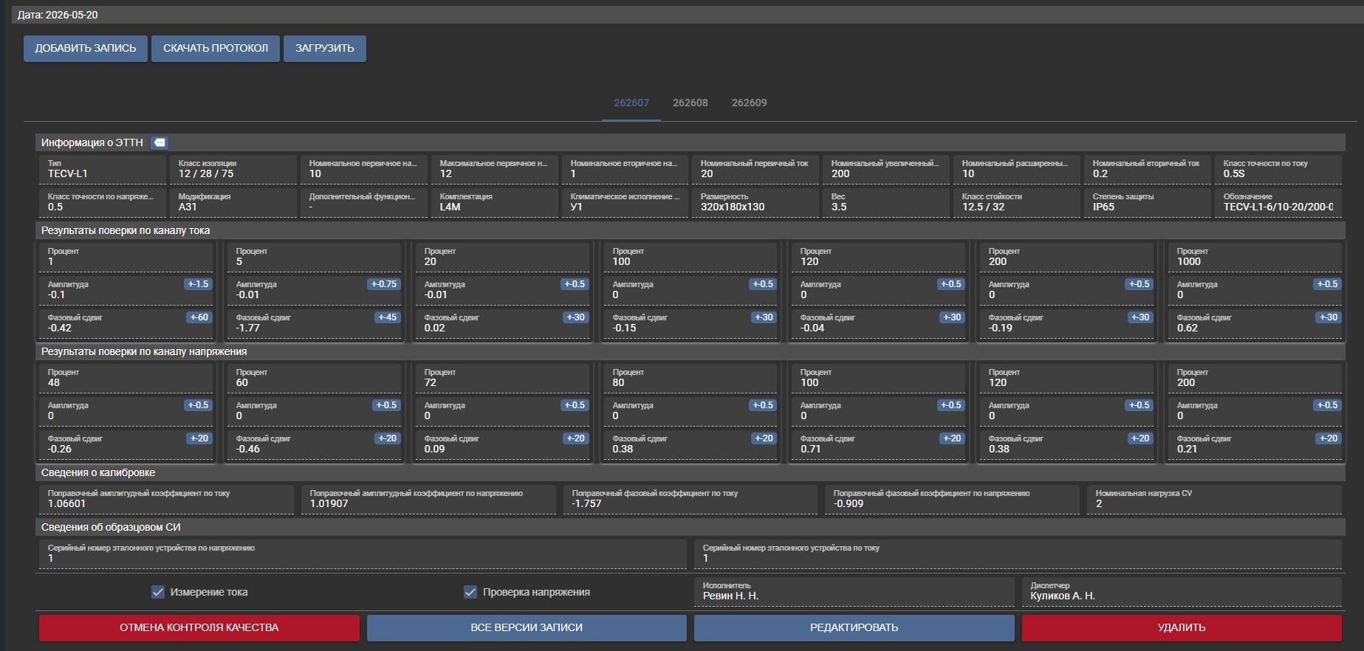Select the Класс изоляции field

pos(233,170)
